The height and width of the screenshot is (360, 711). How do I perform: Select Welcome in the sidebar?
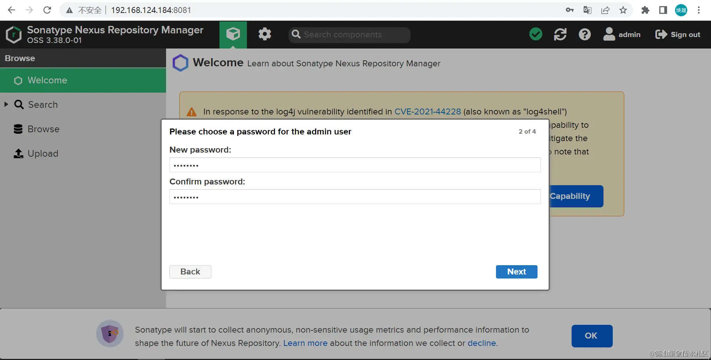pos(83,80)
